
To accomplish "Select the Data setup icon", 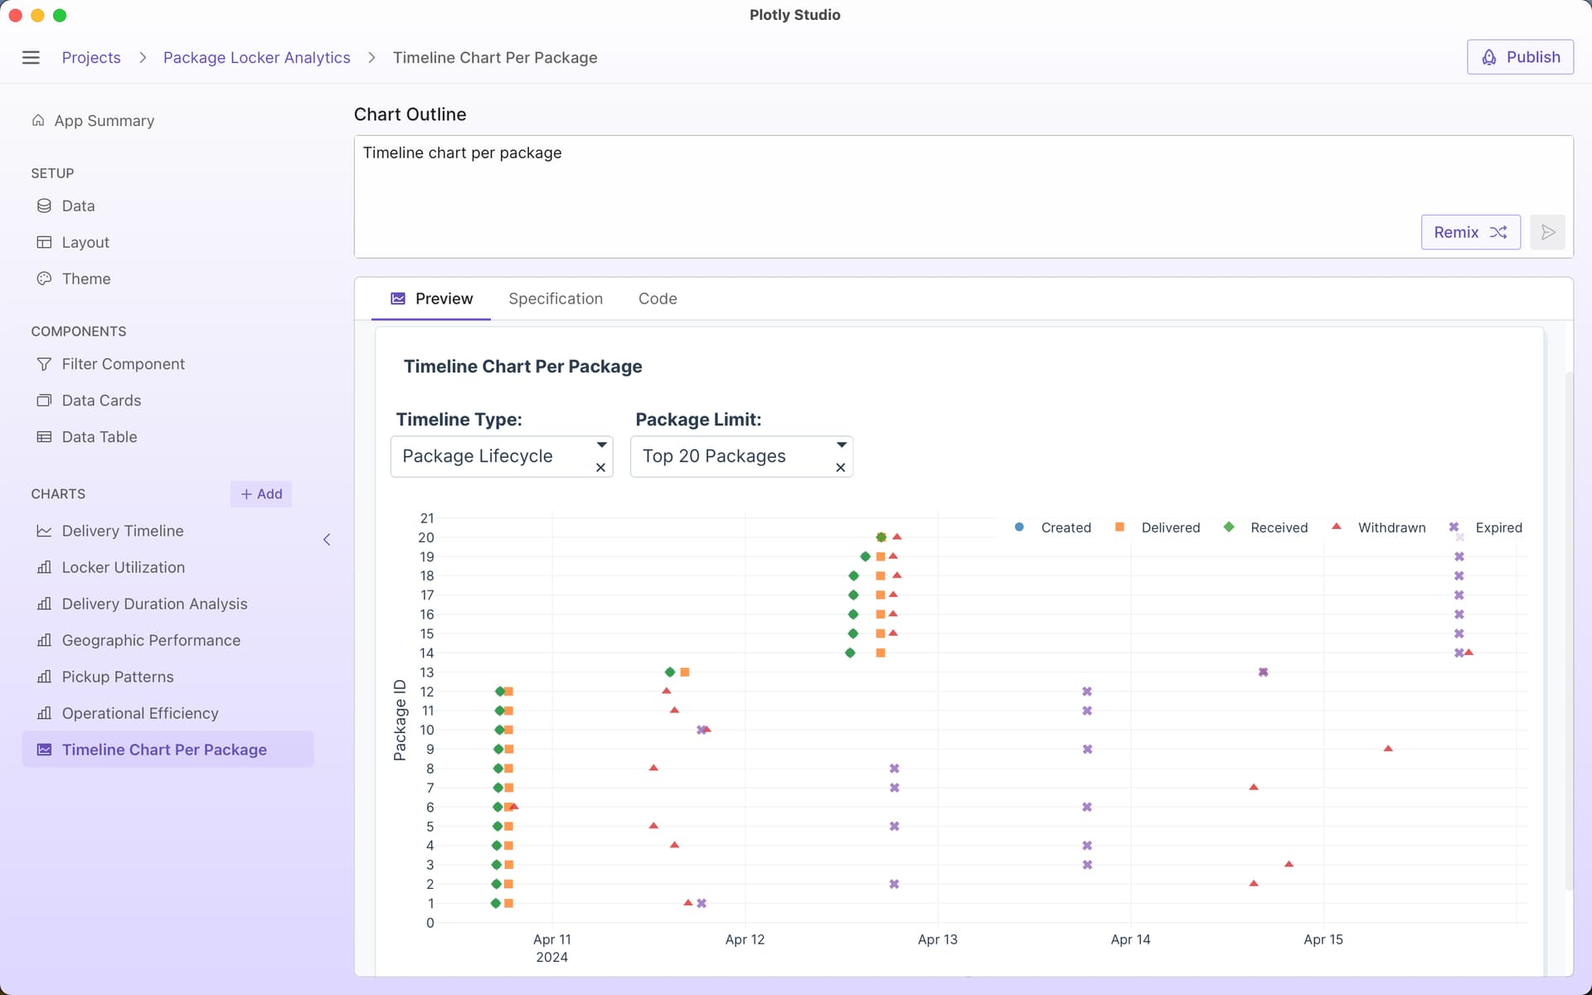I will [44, 206].
